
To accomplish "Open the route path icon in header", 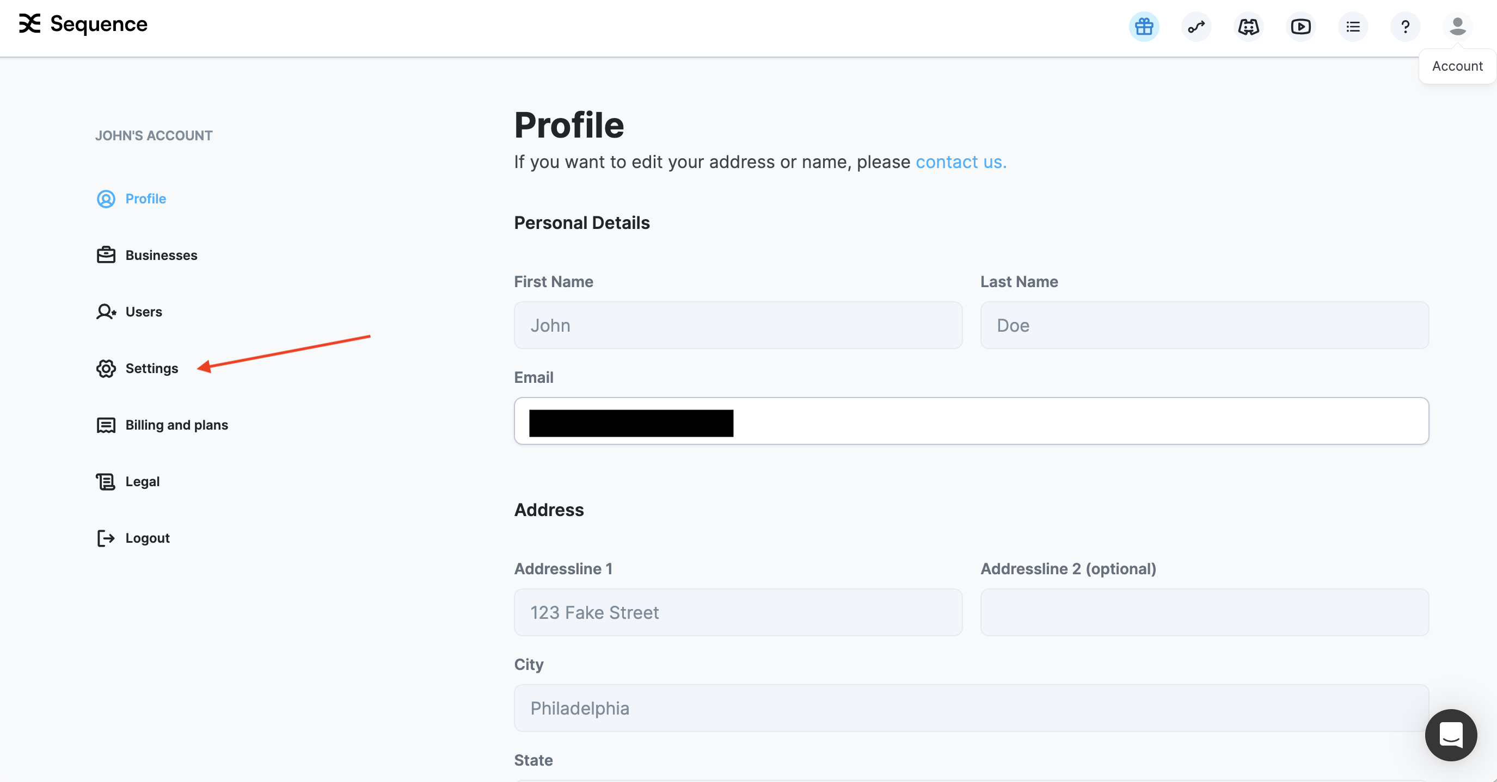I will 1196,27.
